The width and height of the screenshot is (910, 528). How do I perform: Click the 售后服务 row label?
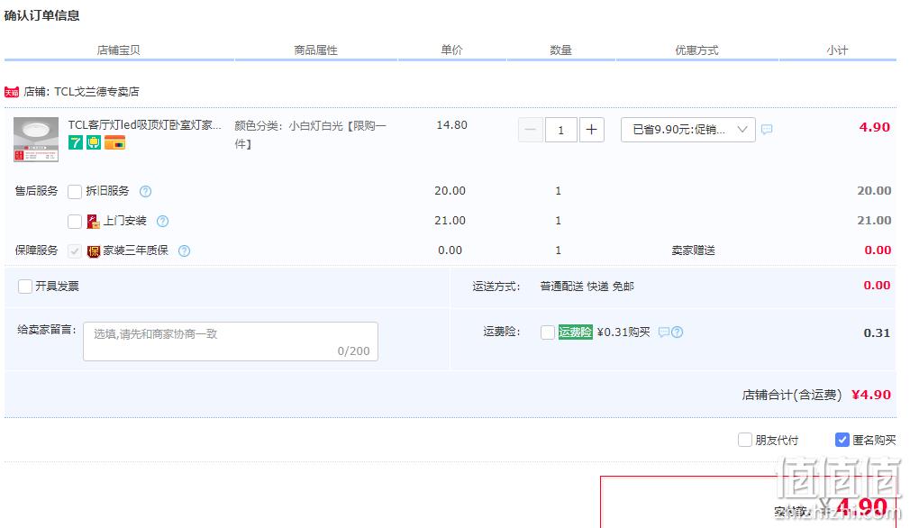coord(37,191)
